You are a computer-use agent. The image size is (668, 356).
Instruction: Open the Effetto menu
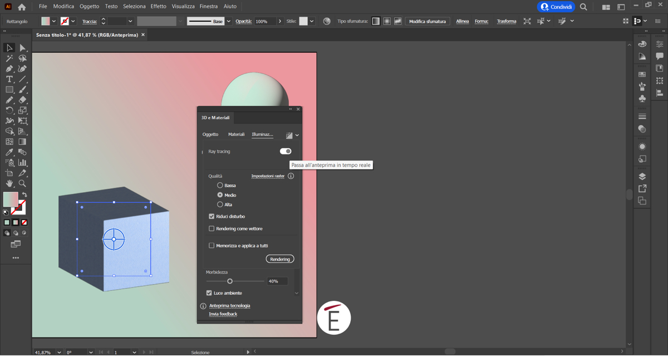click(x=158, y=6)
